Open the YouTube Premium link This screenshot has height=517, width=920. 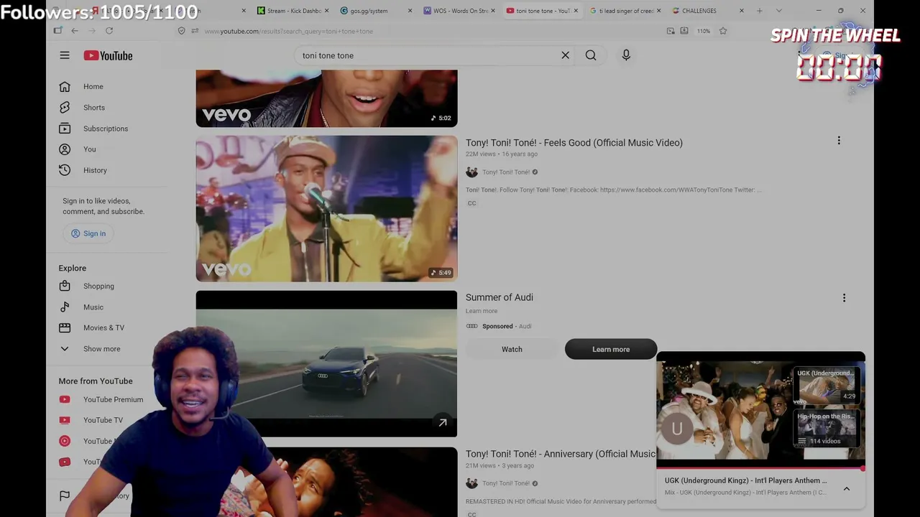[x=113, y=399]
